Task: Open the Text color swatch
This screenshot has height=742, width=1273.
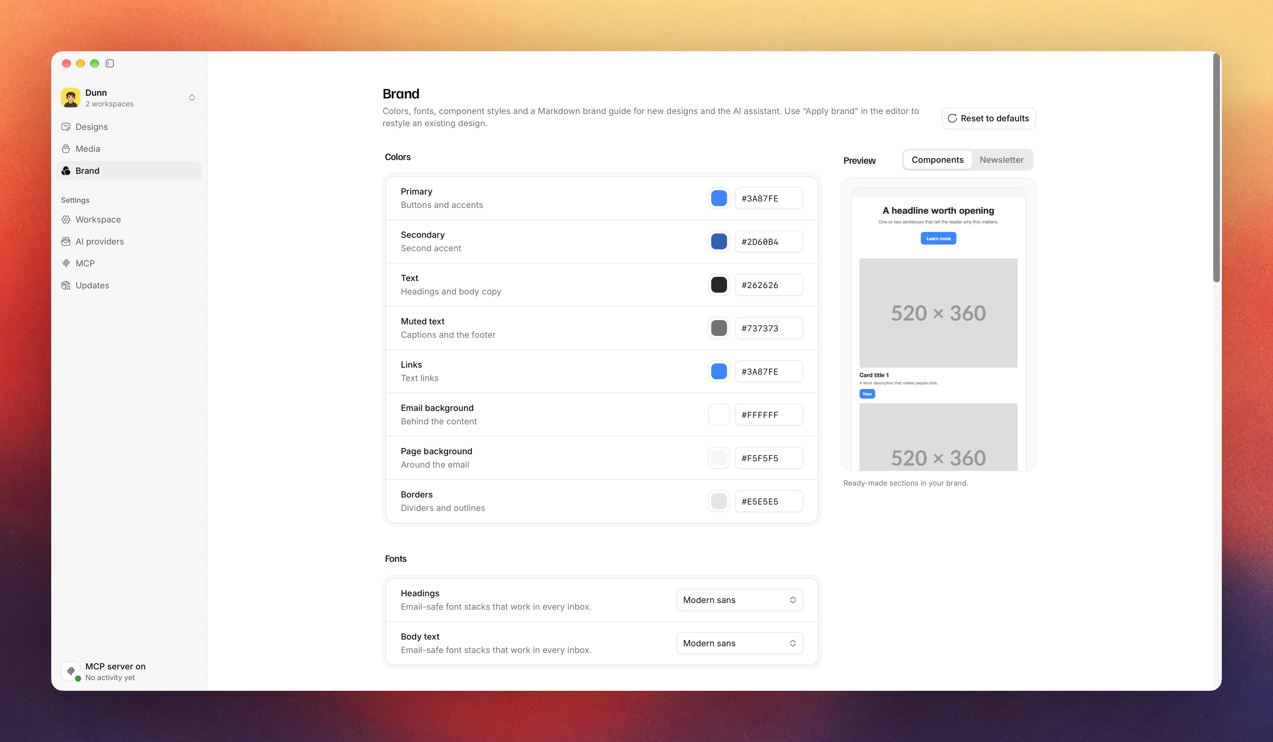Action: (719, 285)
